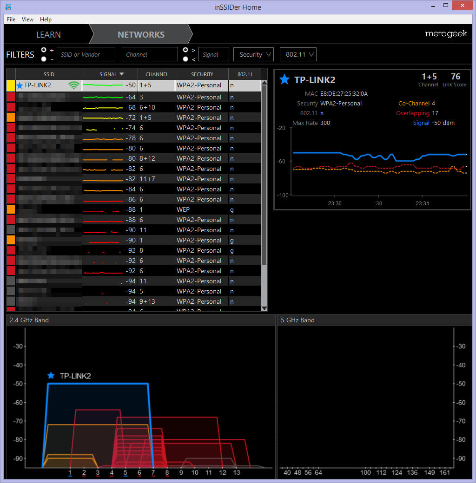Click the -78 signal value in the list
Viewport: 476px width, 483px height.
click(131, 138)
